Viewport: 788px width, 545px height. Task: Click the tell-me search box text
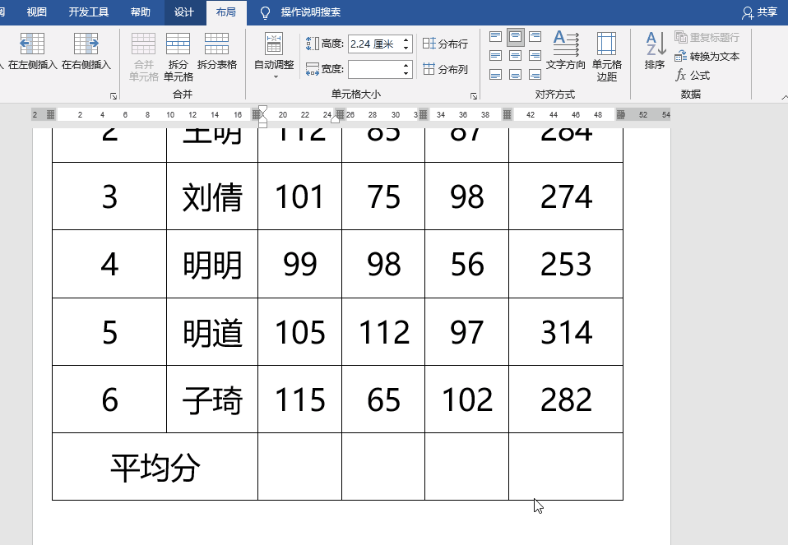pyautogui.click(x=311, y=12)
